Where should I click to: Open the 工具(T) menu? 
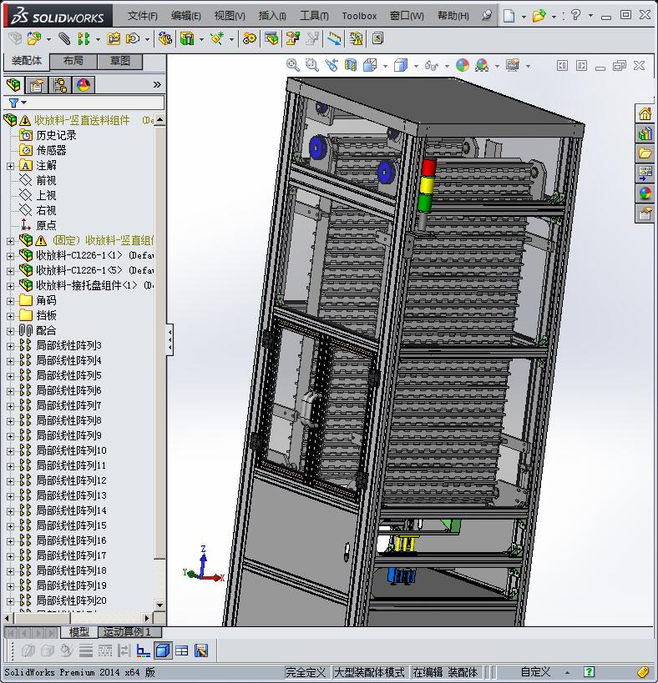coord(314,16)
